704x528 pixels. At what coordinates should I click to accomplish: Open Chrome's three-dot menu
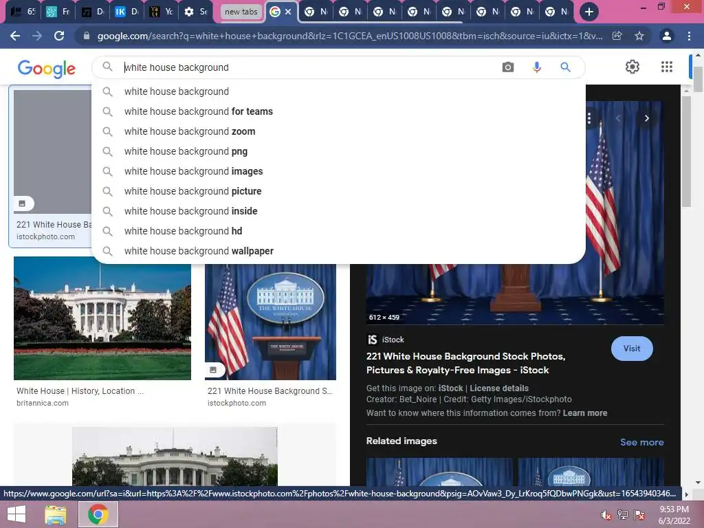point(689,36)
